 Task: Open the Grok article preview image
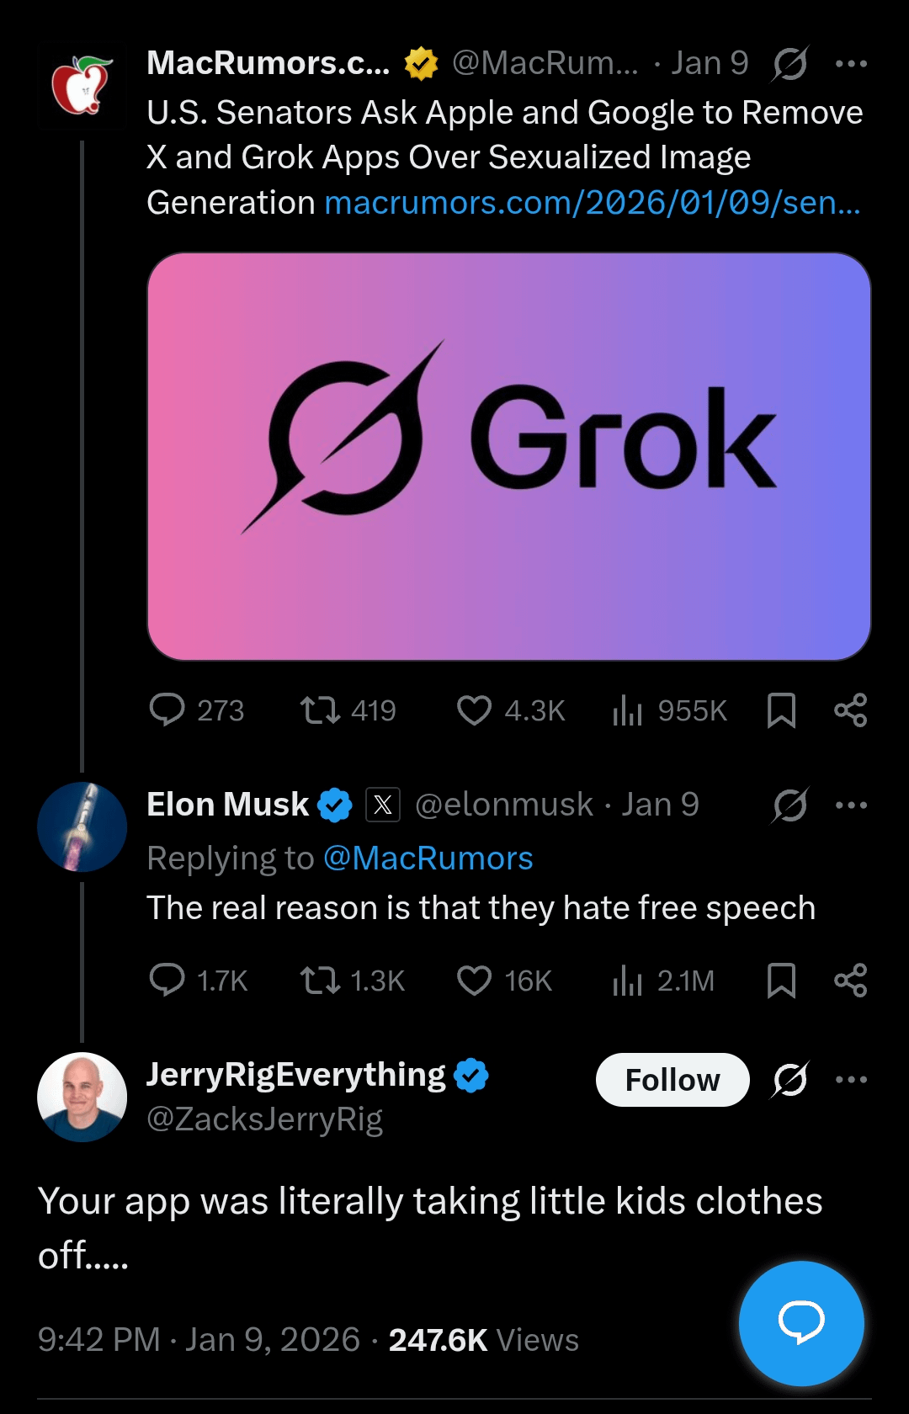[x=508, y=456]
